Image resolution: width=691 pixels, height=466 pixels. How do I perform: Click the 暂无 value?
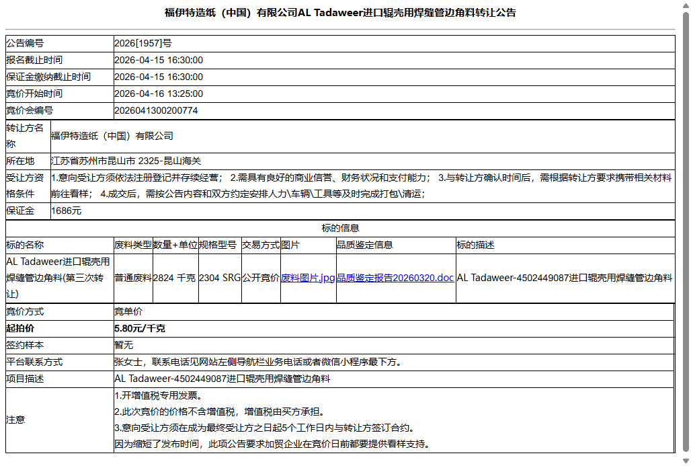click(x=124, y=345)
